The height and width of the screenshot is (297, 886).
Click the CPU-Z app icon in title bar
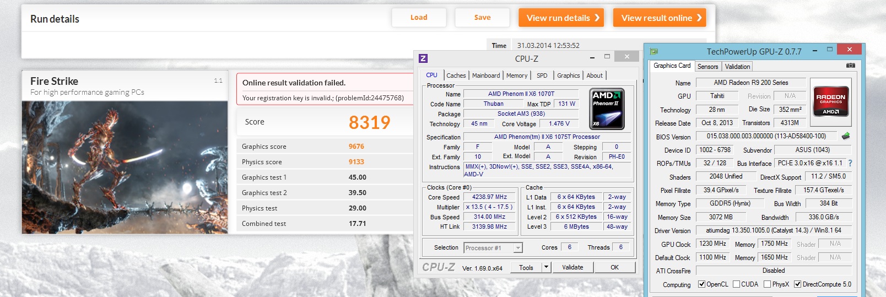[423, 58]
